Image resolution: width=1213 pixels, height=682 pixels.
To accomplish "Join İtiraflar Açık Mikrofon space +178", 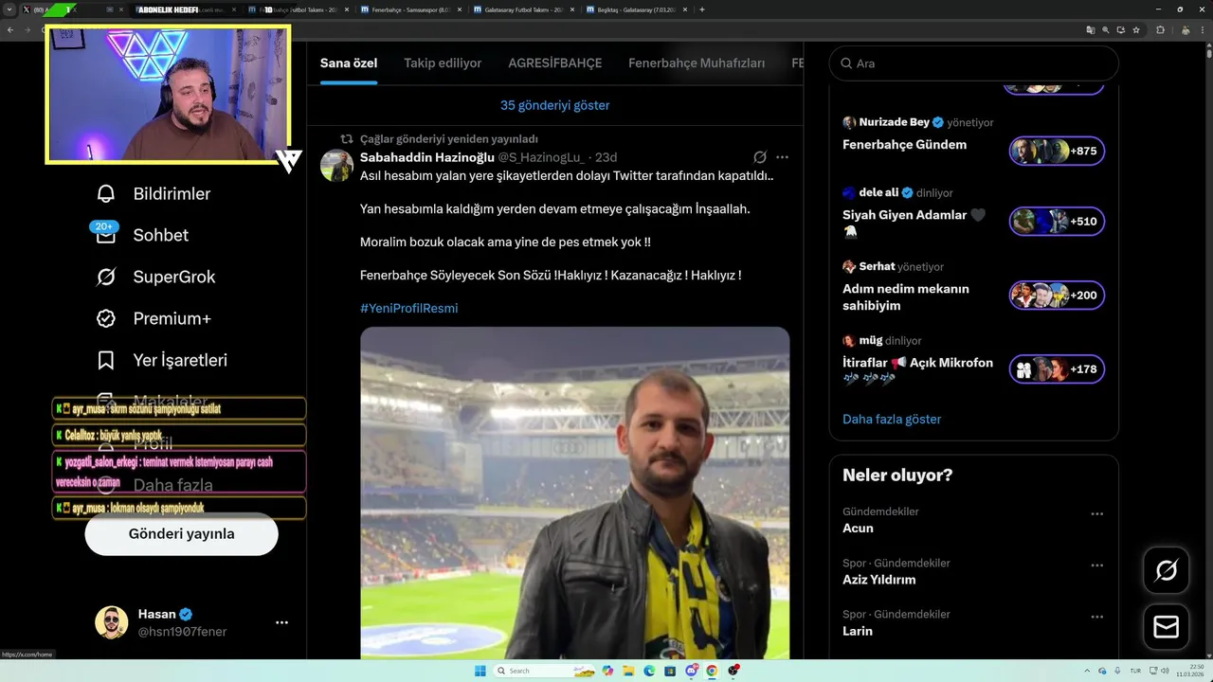I will click(1057, 369).
